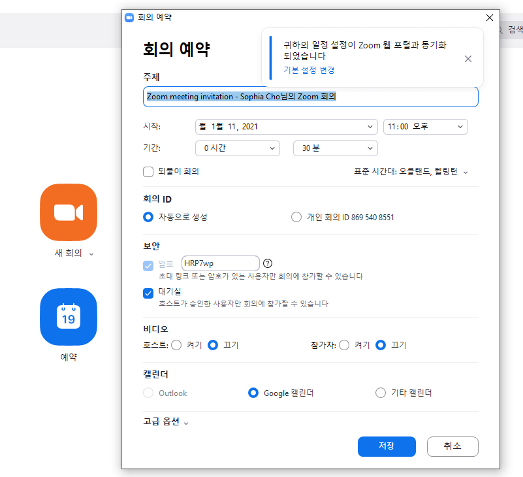Select the Google 캘린더 option

pos(253,393)
